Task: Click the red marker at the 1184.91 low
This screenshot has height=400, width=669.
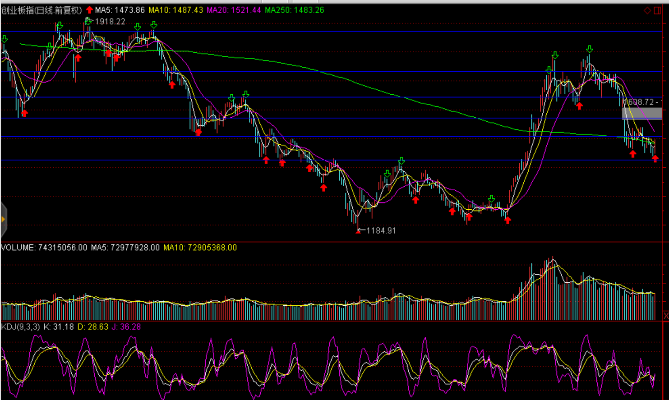Action: [358, 231]
